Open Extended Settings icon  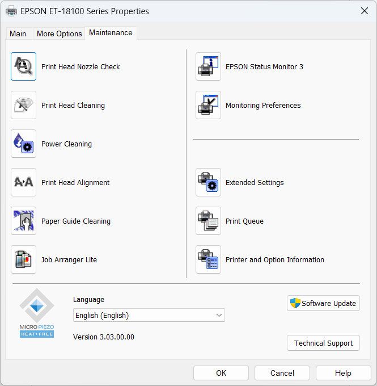[x=208, y=182]
